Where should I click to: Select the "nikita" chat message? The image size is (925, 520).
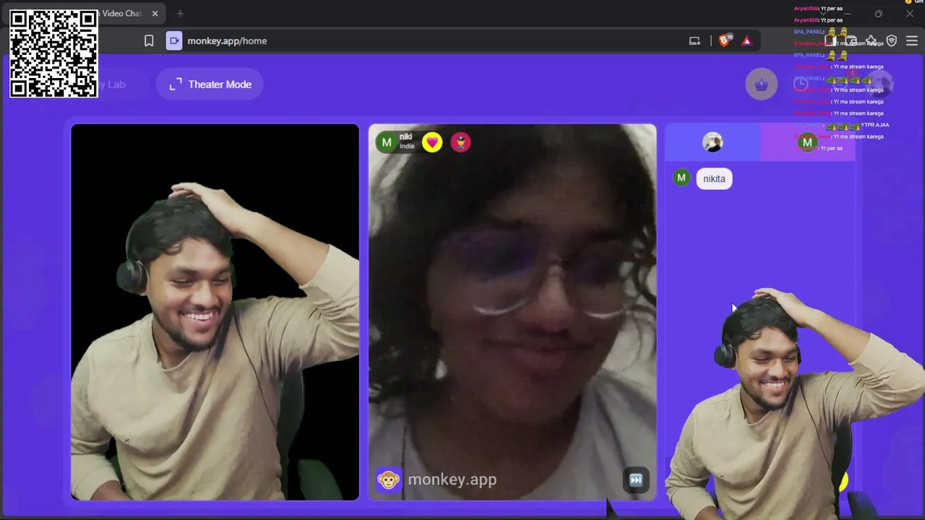(x=714, y=179)
